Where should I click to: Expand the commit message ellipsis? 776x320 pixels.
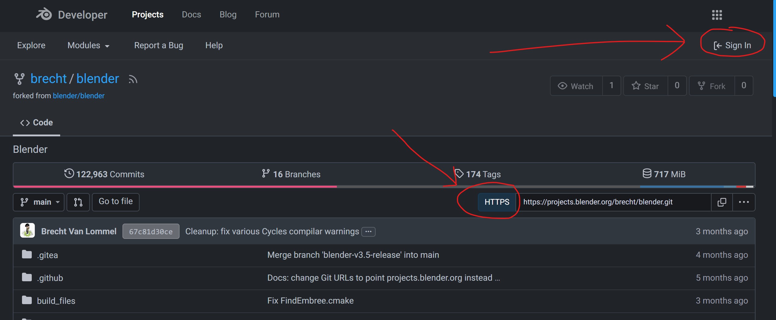coord(368,232)
